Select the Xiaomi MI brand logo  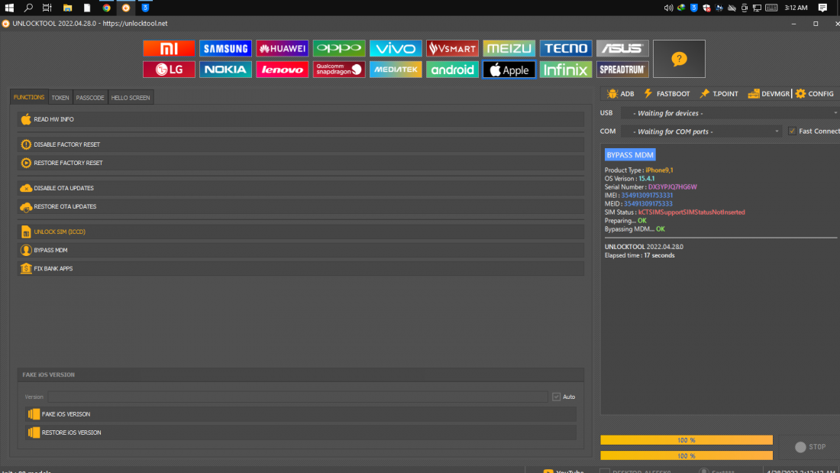(x=169, y=48)
